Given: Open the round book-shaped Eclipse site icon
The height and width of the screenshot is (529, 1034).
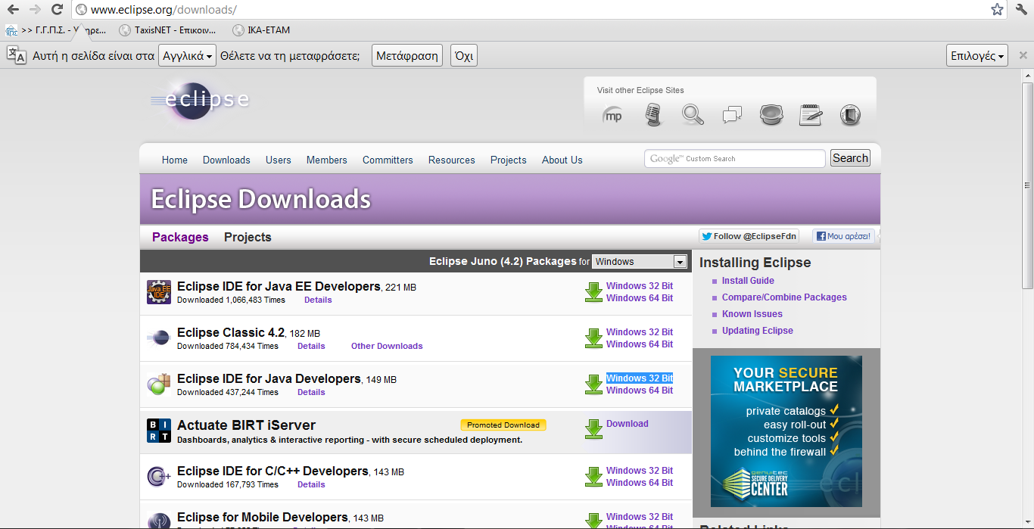Looking at the screenshot, I should [850, 115].
